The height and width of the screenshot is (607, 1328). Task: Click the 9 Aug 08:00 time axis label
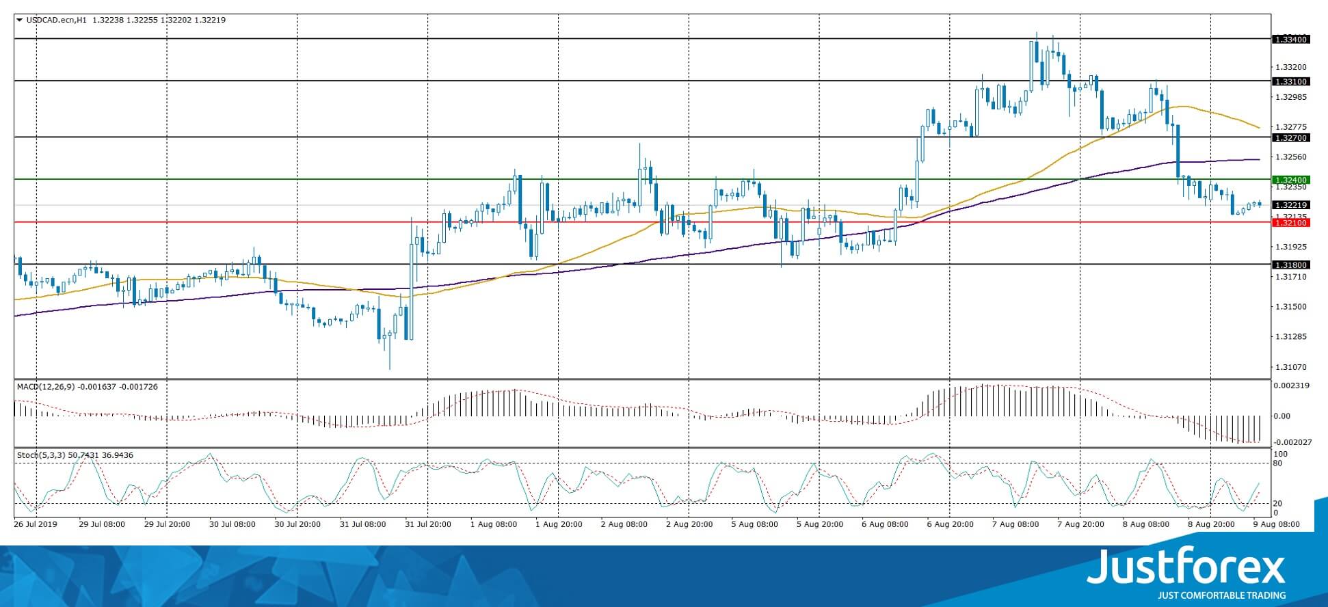(1276, 525)
